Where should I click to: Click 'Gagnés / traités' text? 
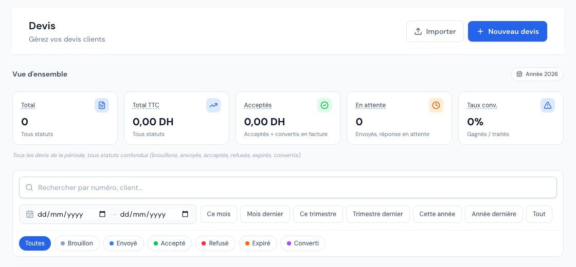point(488,134)
